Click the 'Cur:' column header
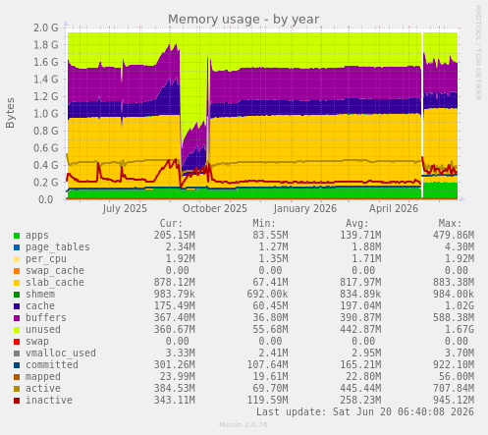488x435 pixels. [171, 224]
